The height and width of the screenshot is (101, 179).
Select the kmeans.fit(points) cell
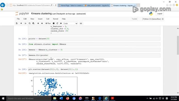94,55
